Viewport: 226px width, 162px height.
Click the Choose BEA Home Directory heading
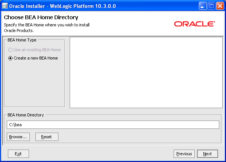(41, 17)
